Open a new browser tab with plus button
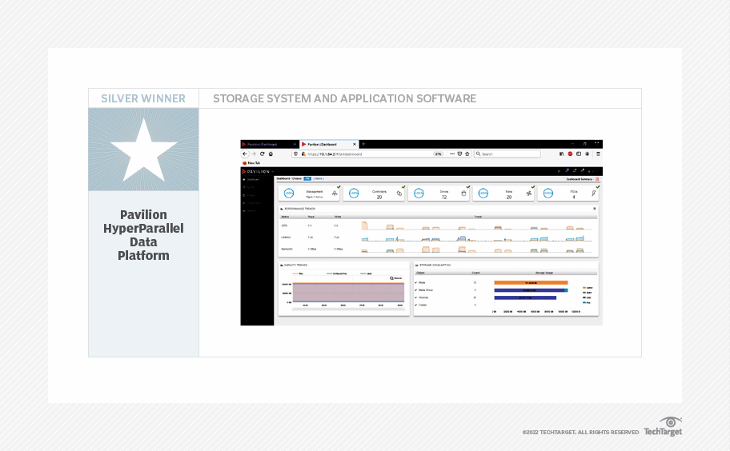Screen dimensions: 730x451 (x=363, y=144)
